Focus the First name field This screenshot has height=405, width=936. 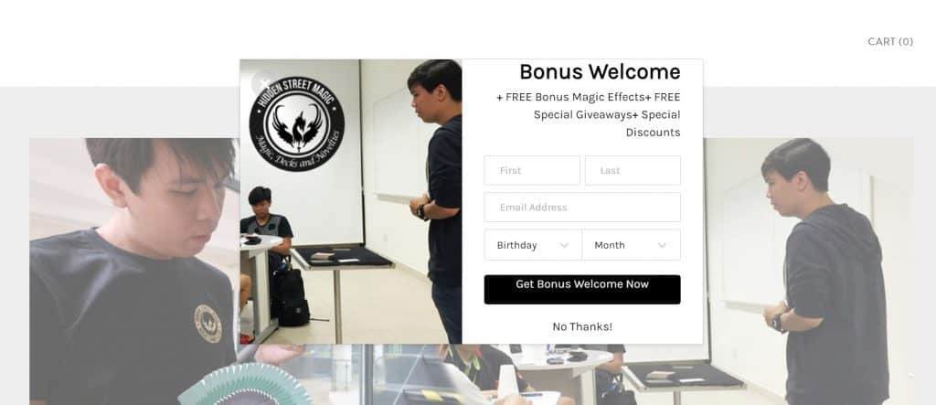(x=532, y=170)
